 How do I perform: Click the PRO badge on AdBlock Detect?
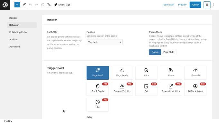click(203, 84)
